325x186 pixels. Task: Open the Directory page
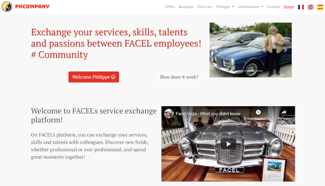pos(205,7)
